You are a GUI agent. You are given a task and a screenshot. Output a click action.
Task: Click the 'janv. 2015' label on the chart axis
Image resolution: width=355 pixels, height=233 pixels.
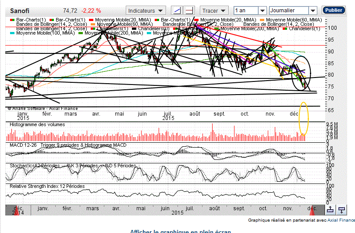(23, 116)
